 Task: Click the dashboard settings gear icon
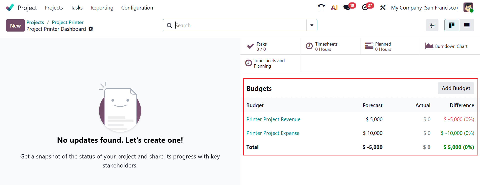pos(91,29)
